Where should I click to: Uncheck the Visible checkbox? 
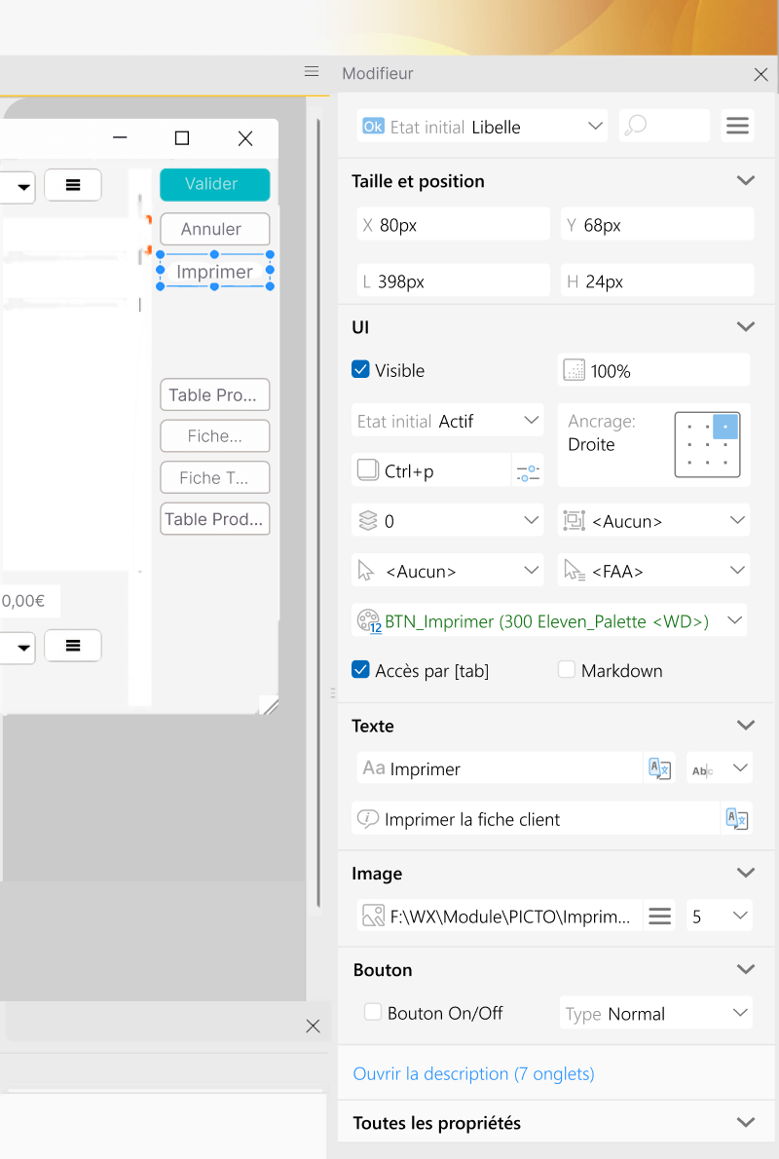(x=360, y=370)
